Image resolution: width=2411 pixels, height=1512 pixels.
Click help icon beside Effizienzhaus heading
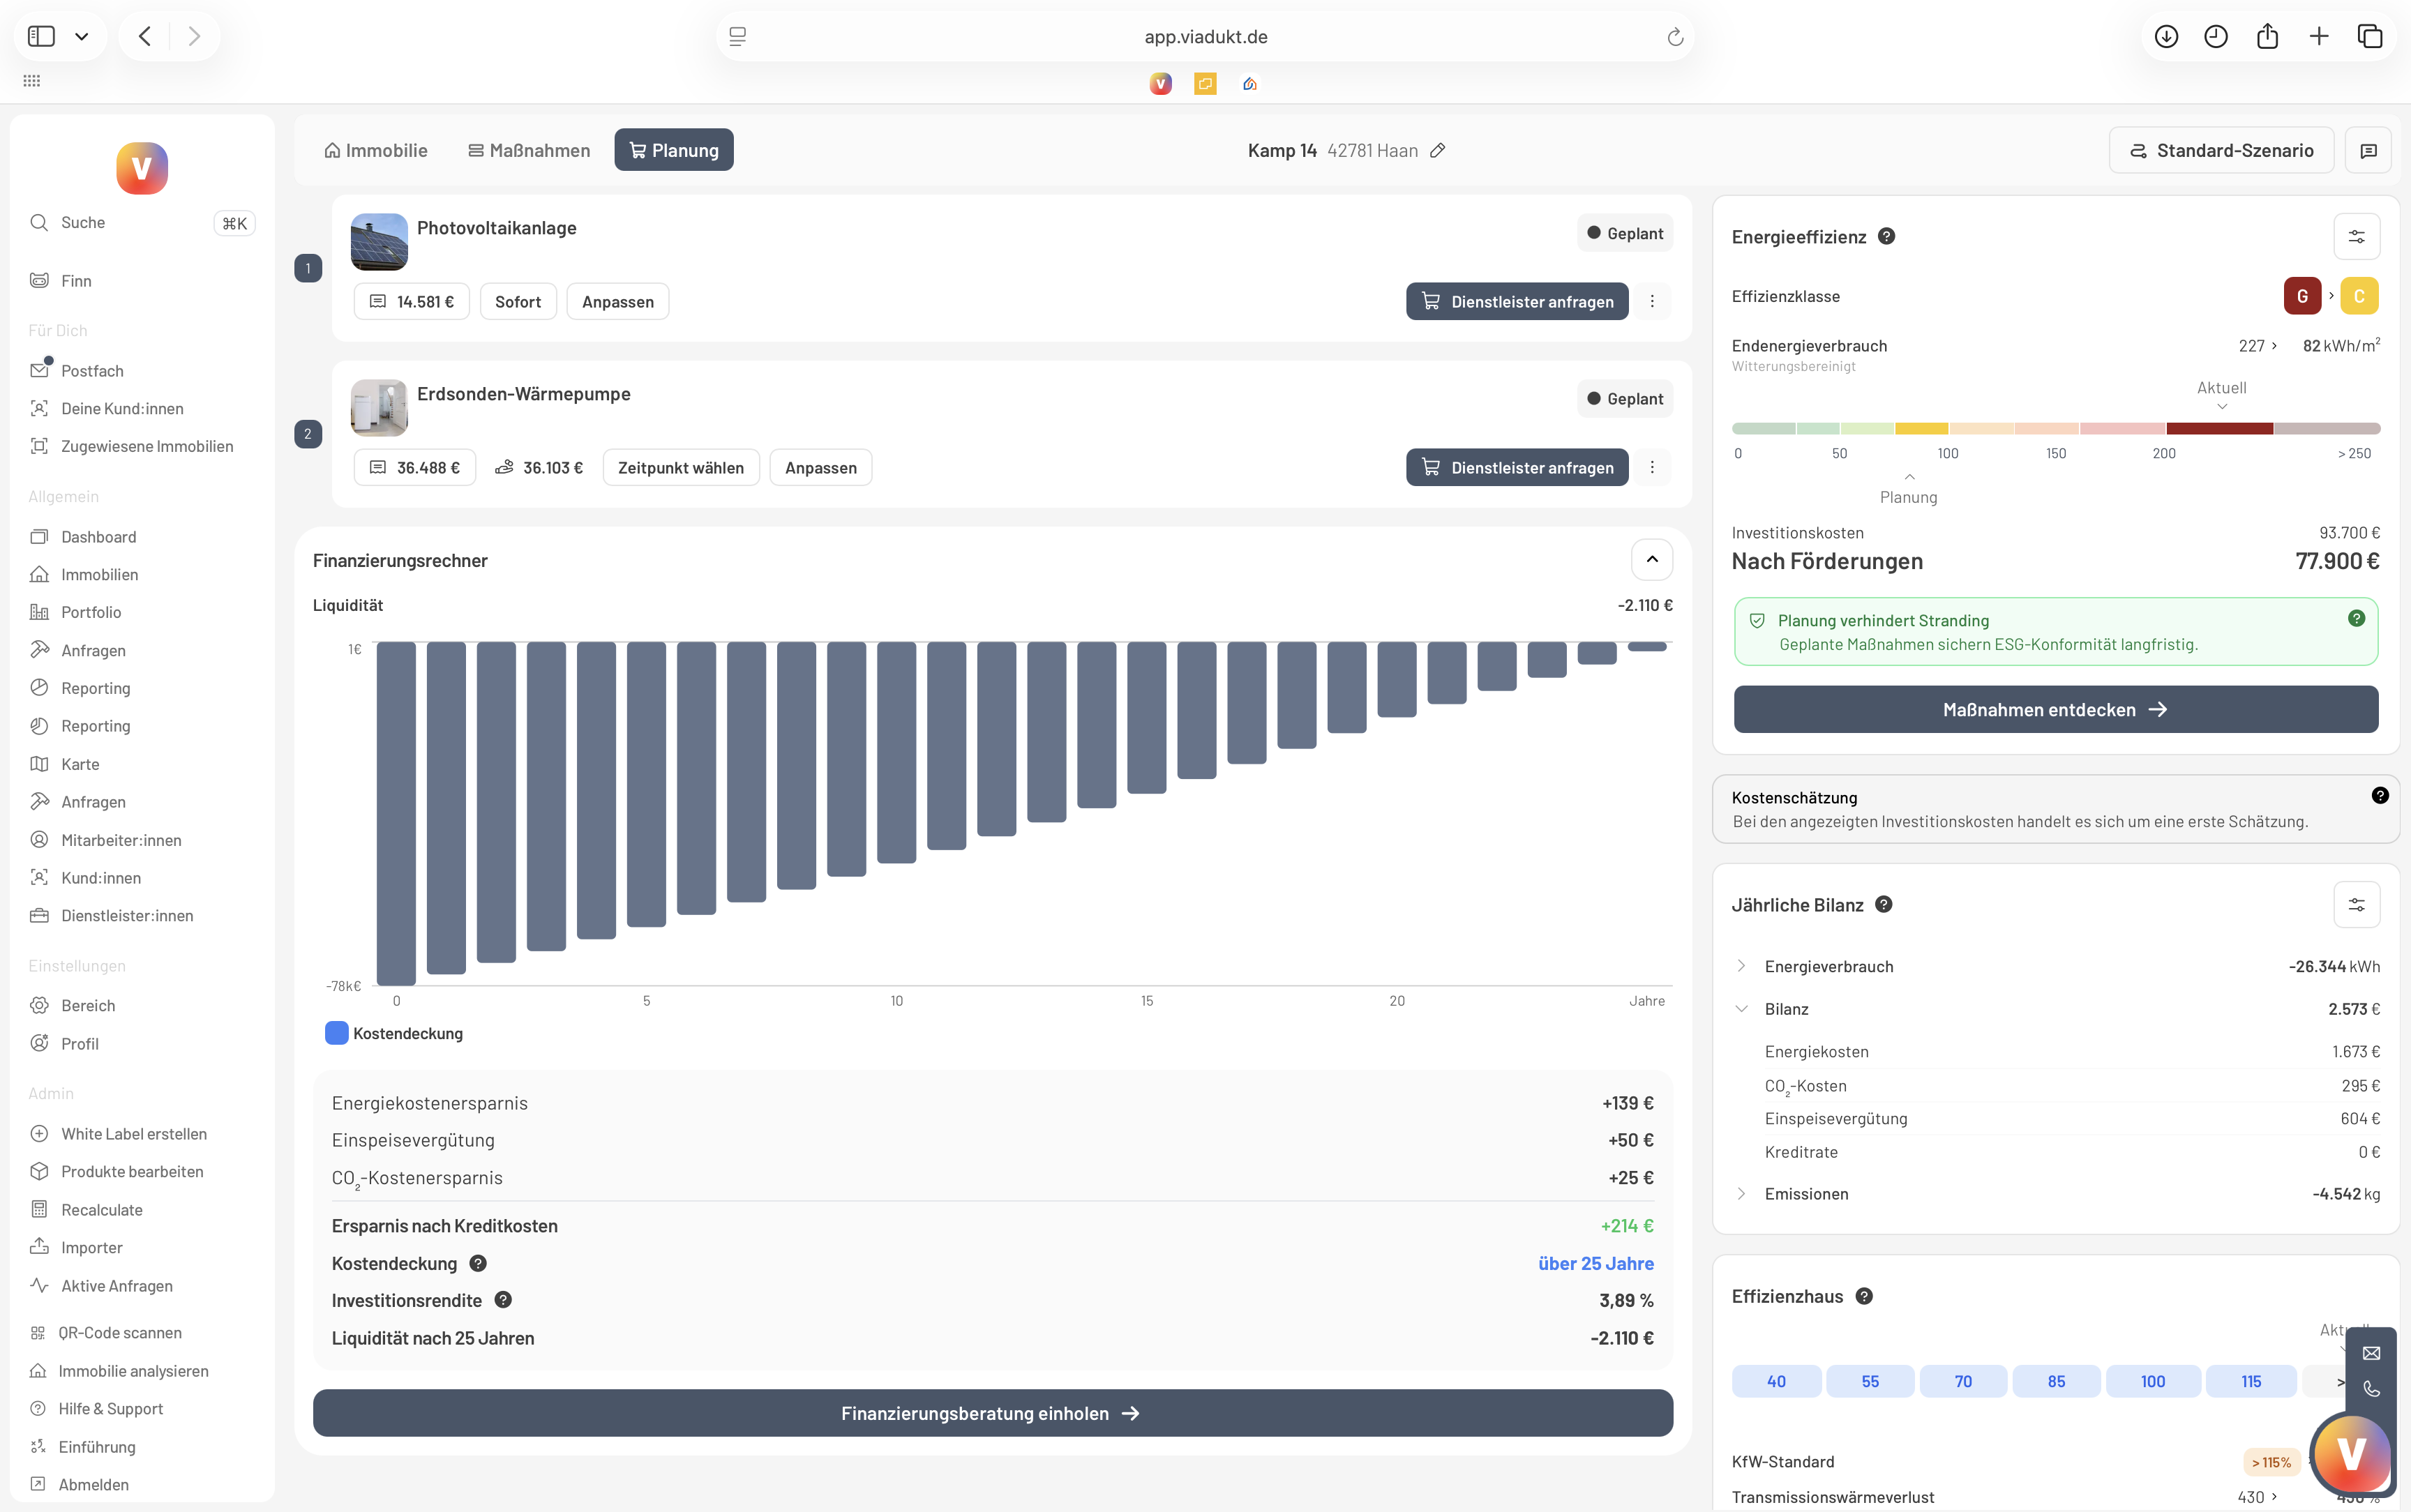pos(1864,1296)
